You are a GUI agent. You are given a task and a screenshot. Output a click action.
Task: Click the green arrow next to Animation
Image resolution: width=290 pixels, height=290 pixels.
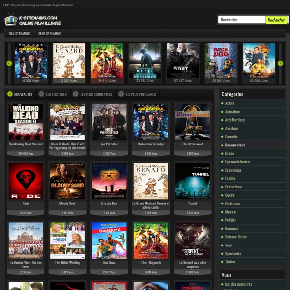click(222, 112)
